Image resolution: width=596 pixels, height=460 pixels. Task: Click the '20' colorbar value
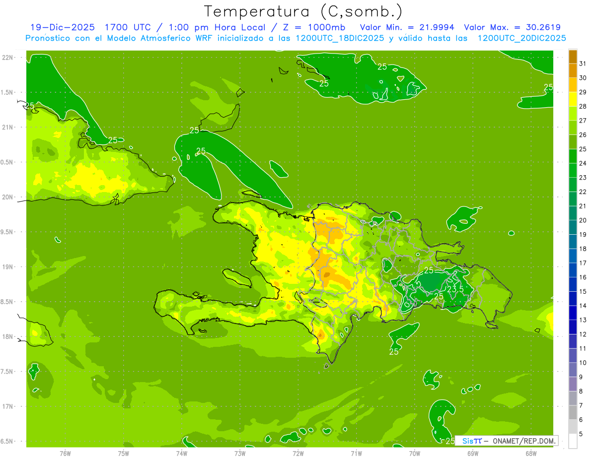pyautogui.click(x=583, y=220)
